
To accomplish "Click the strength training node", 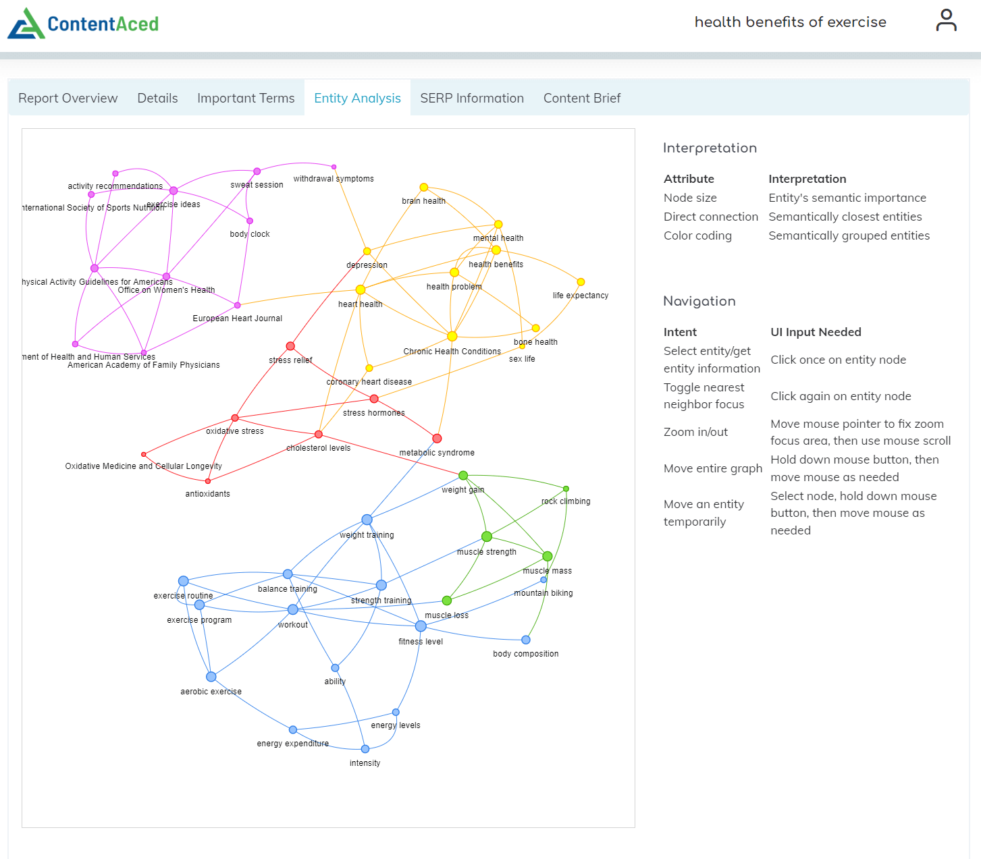I will pyautogui.click(x=381, y=585).
